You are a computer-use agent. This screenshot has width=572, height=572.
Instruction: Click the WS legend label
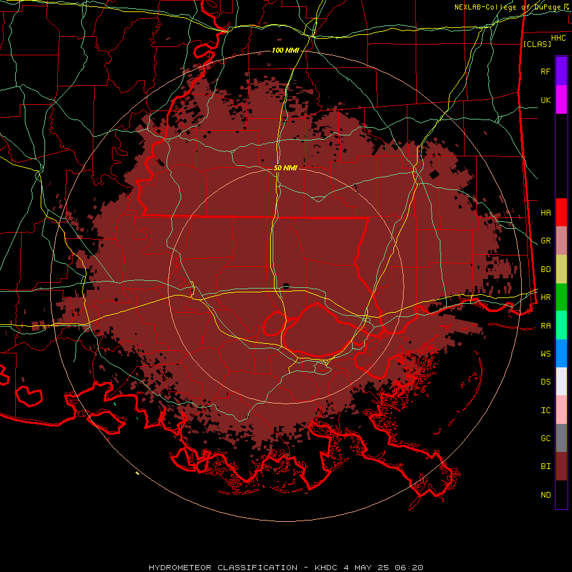(x=546, y=354)
